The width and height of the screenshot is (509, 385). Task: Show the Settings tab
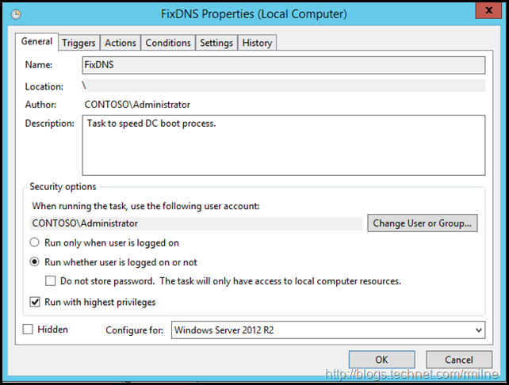coord(216,43)
